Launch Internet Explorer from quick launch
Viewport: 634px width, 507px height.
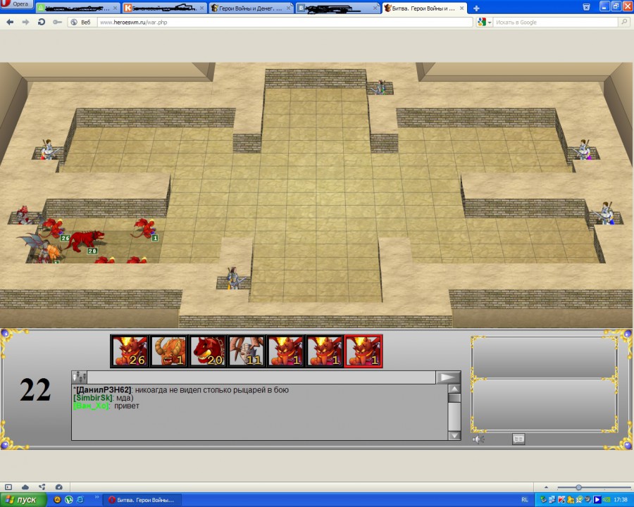(80, 500)
